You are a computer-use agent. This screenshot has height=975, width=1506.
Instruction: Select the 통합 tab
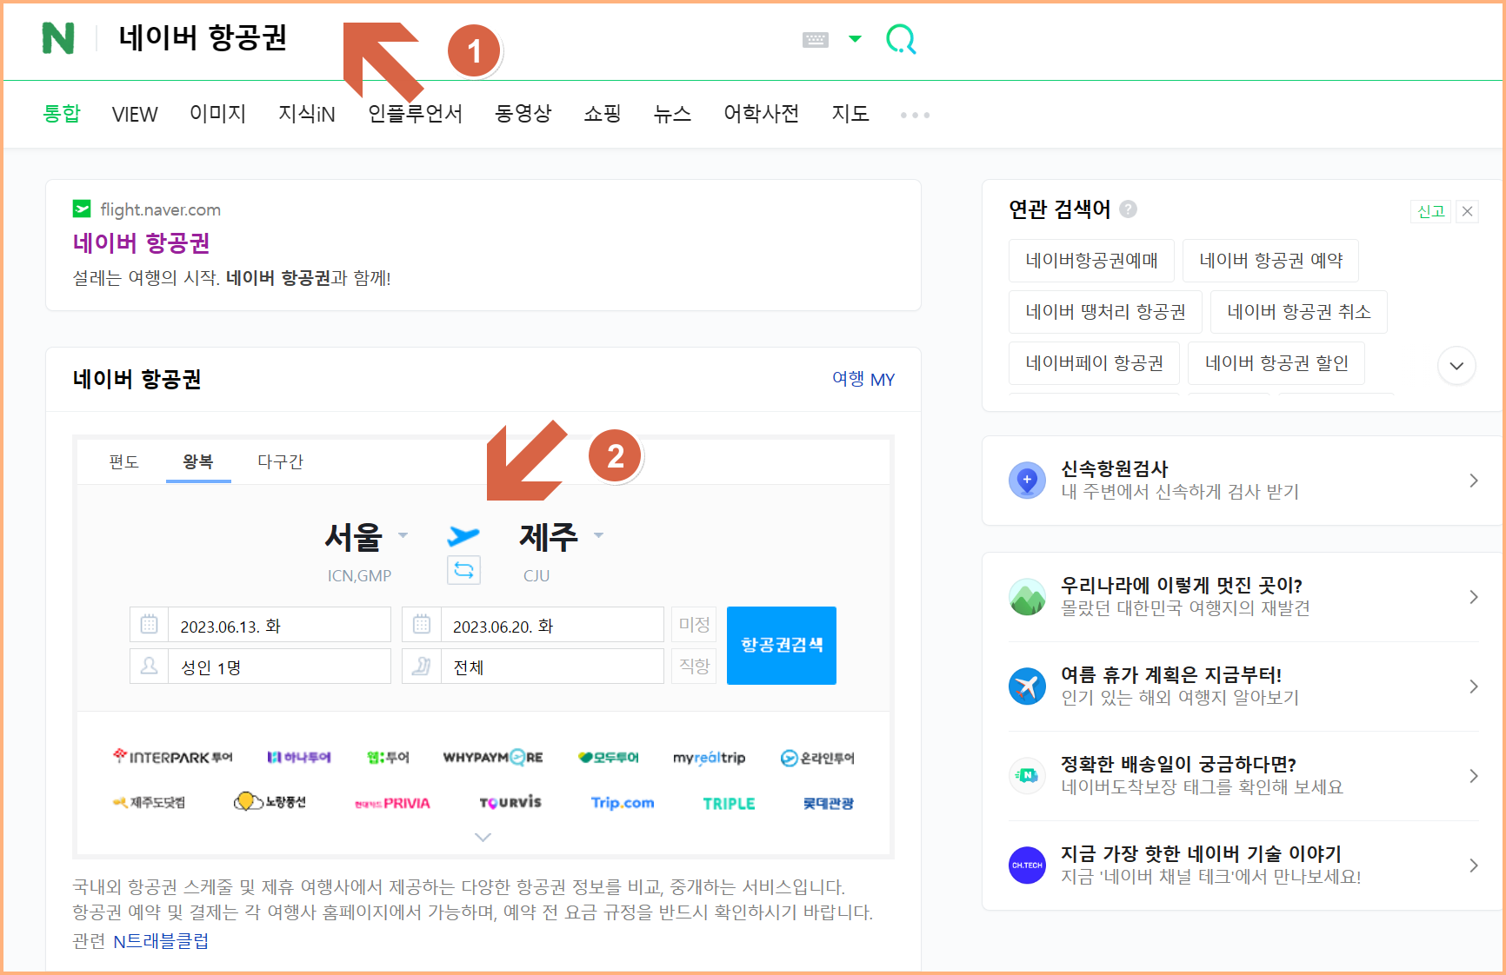[x=62, y=114]
